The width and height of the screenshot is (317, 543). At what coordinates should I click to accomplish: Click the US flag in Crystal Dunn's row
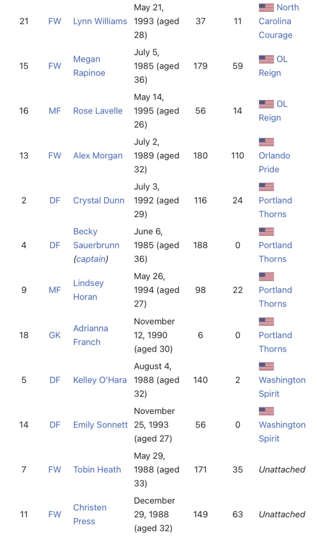(x=266, y=187)
